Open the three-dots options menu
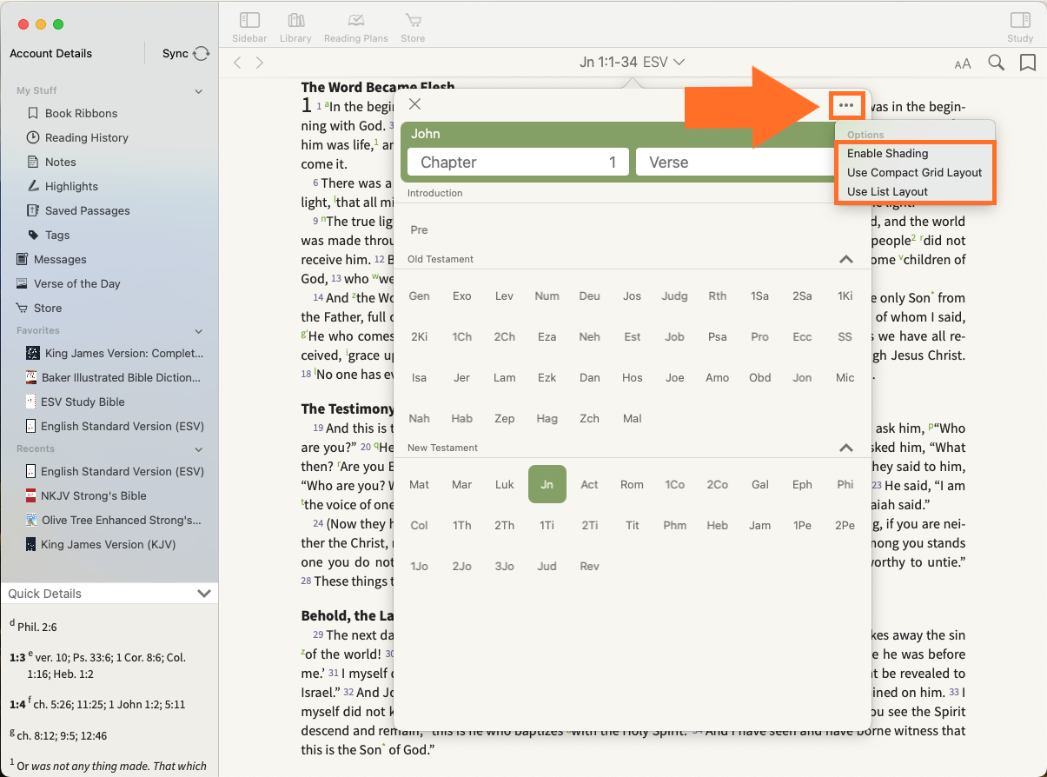Viewport: 1047px width, 777px height. (x=846, y=105)
